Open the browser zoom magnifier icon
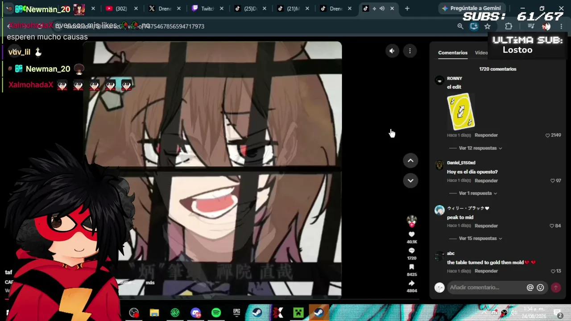The height and width of the screenshot is (321, 571). pyautogui.click(x=460, y=26)
